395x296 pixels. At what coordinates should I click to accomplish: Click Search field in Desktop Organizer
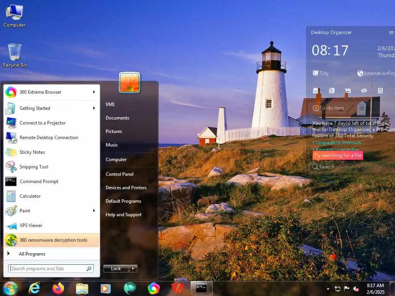(x=323, y=166)
